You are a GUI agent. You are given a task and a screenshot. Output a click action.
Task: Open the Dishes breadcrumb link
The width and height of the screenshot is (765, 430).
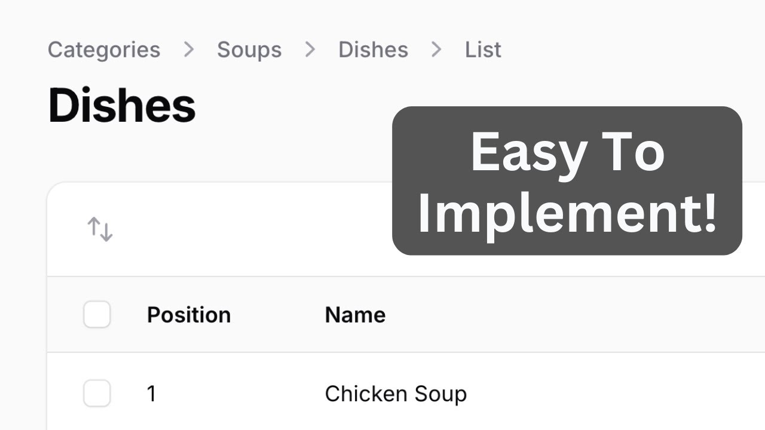[373, 50]
